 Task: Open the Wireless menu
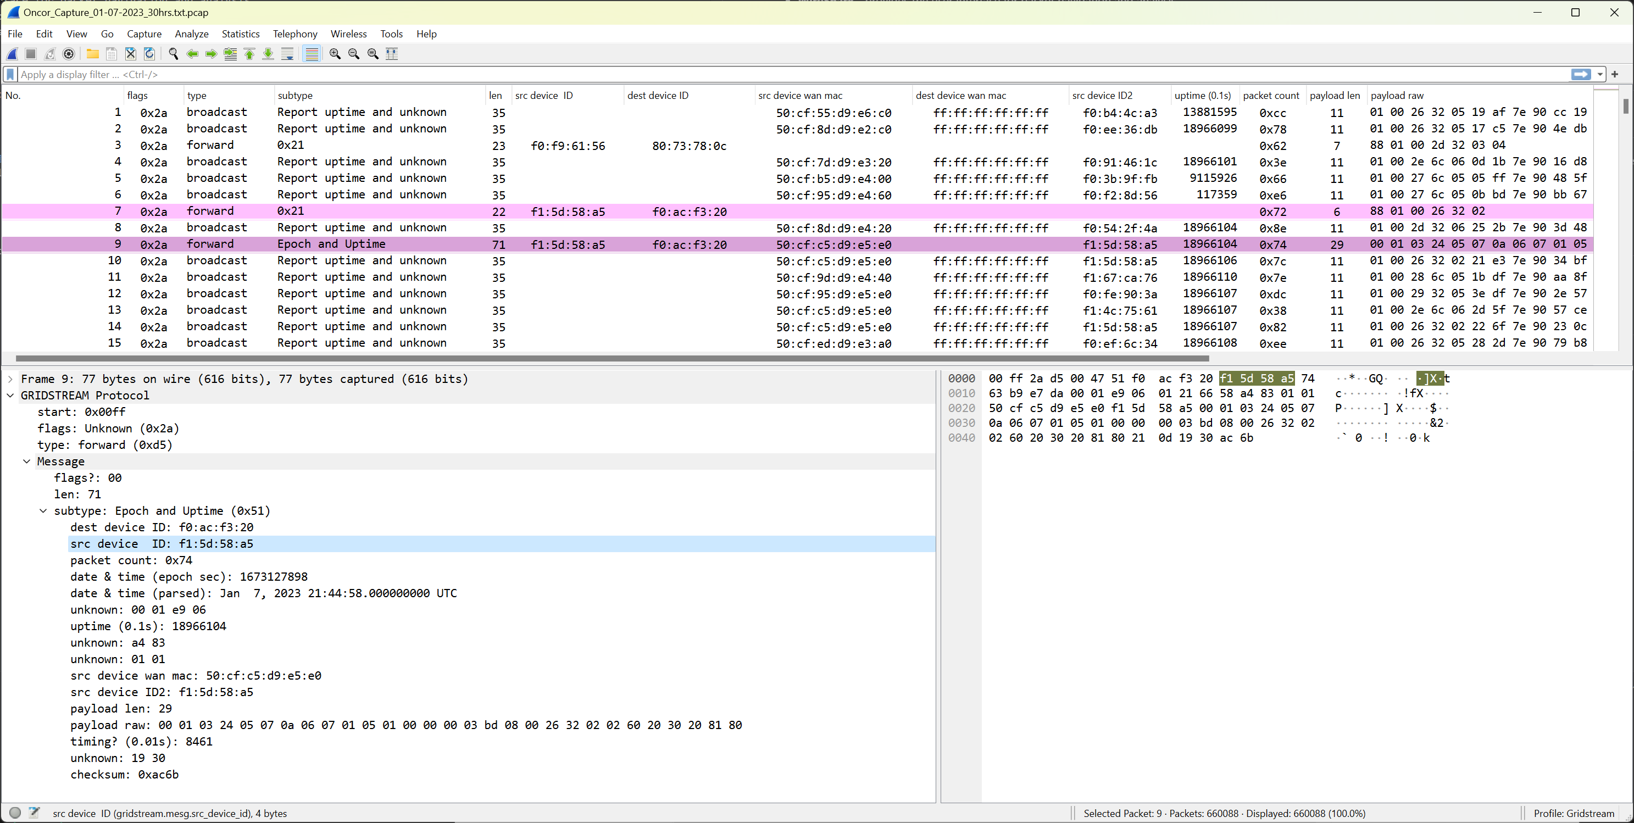coord(348,34)
